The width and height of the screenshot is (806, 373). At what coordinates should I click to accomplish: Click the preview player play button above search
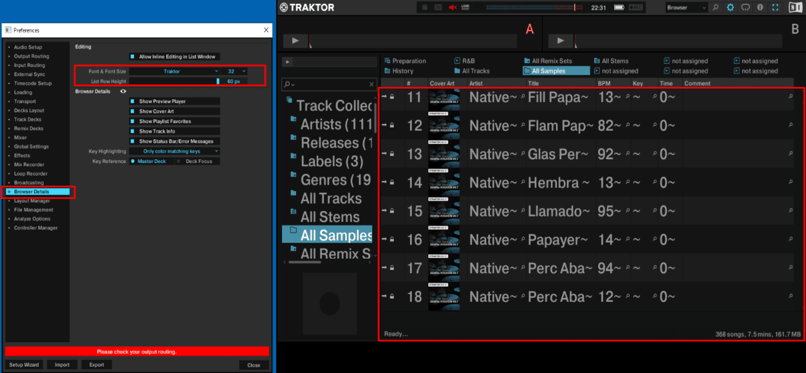coord(288,62)
